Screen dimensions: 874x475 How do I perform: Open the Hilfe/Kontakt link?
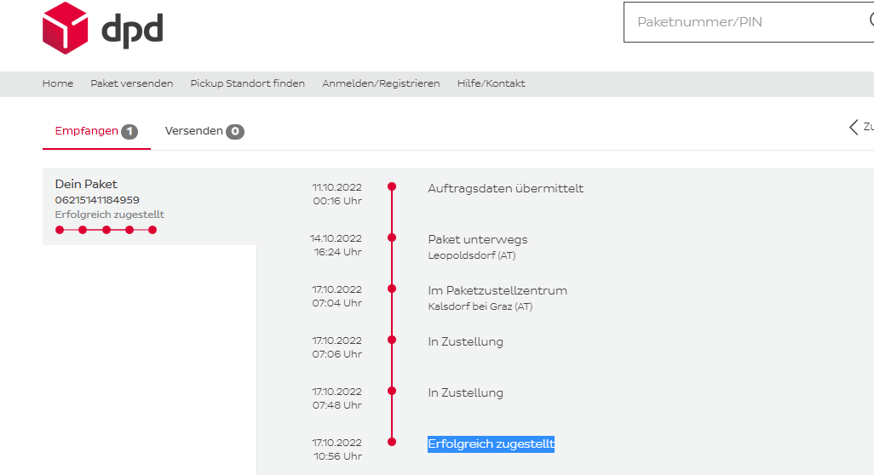[491, 83]
